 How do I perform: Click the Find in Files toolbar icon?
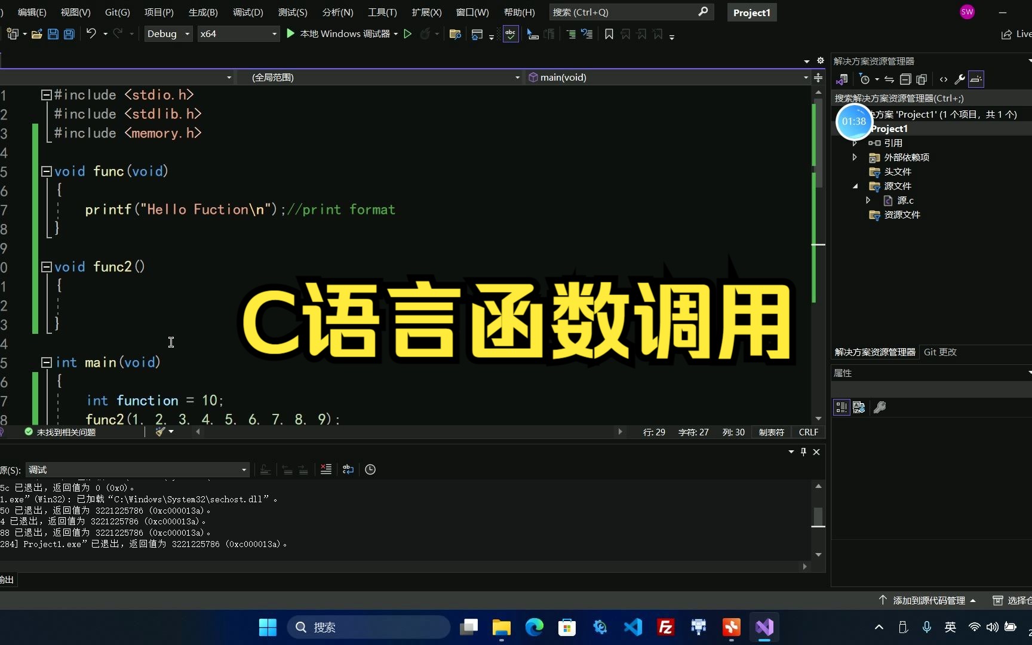click(x=455, y=34)
